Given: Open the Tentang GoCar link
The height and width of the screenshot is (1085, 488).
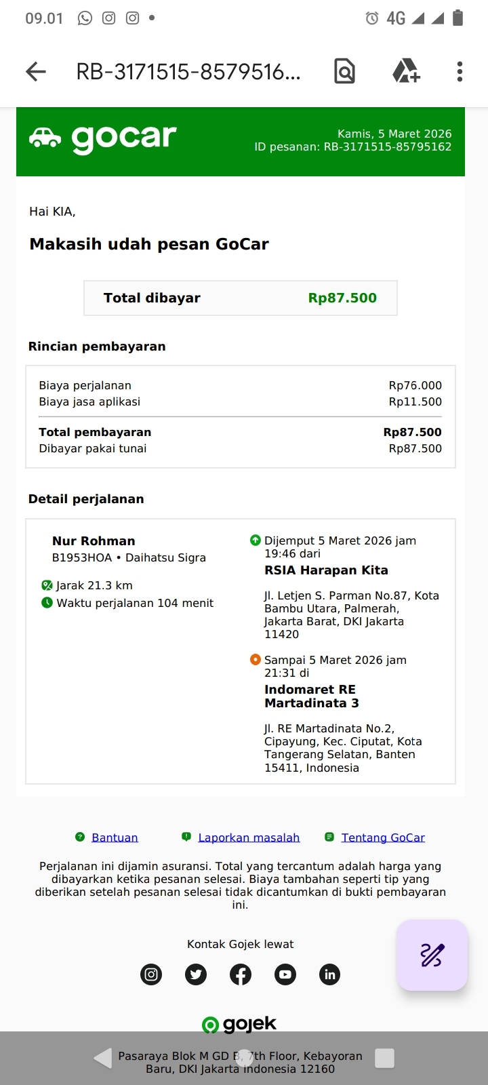Looking at the screenshot, I should click(383, 837).
